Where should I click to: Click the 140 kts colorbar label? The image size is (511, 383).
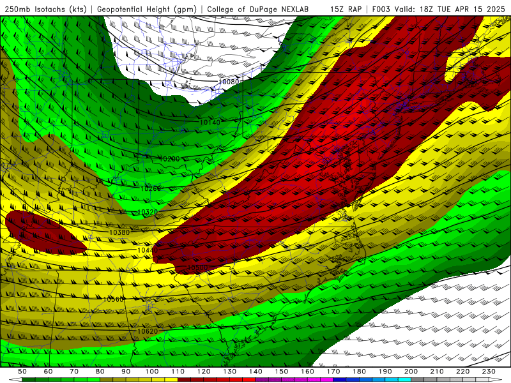pyautogui.click(x=256, y=372)
